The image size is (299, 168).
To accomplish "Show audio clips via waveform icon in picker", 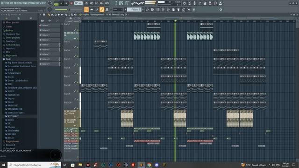I will tap(50, 21).
